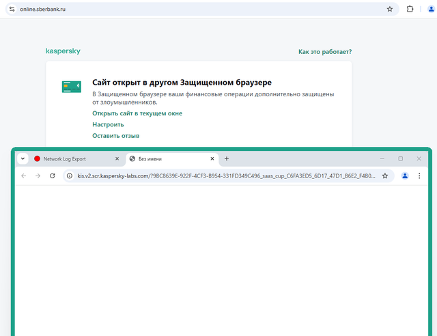Click the red recording icon on Network Log tab
437x336 pixels.
37,158
